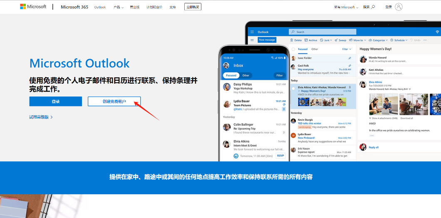Toggle the select-all circle beside the Focused tab
This screenshot has height=218, width=441.
(x=293, y=49)
